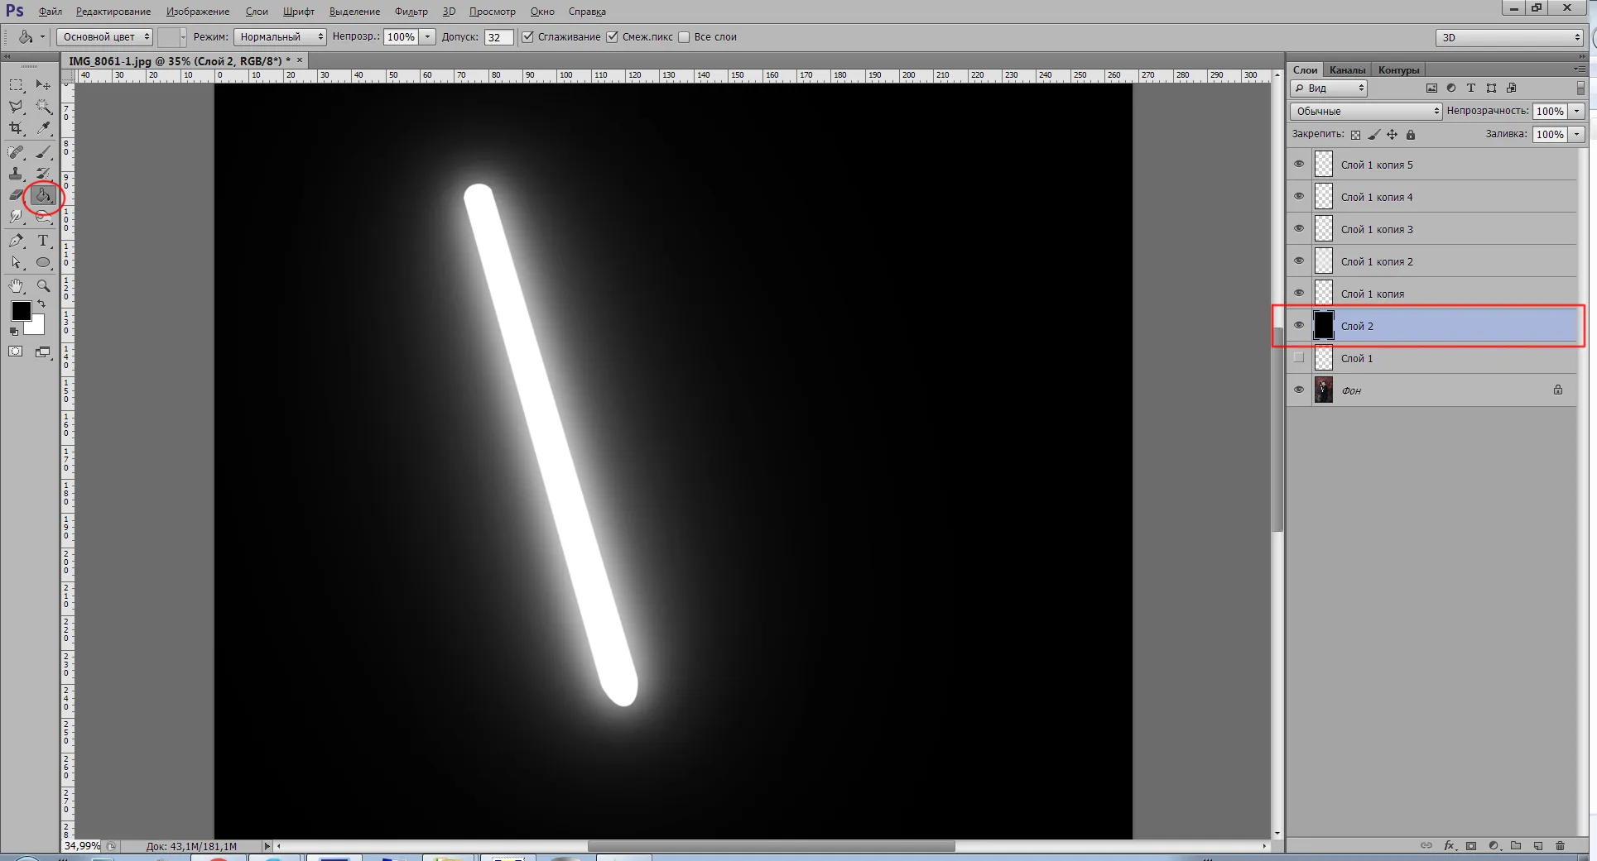Select the Paint Bucket tool
Screen dimensions: 1597x861
tap(43, 196)
